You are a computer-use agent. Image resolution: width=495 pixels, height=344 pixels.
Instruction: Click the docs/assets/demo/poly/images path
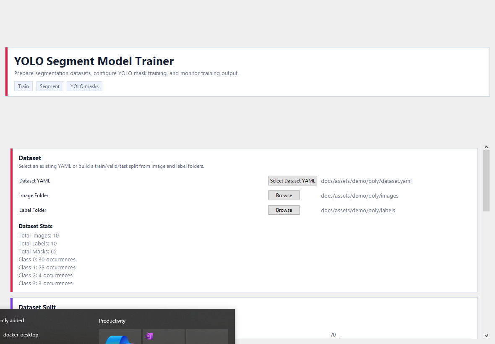coord(360,195)
